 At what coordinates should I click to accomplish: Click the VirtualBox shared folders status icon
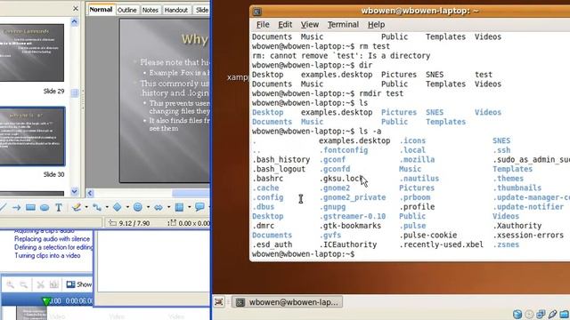[x=564, y=314]
